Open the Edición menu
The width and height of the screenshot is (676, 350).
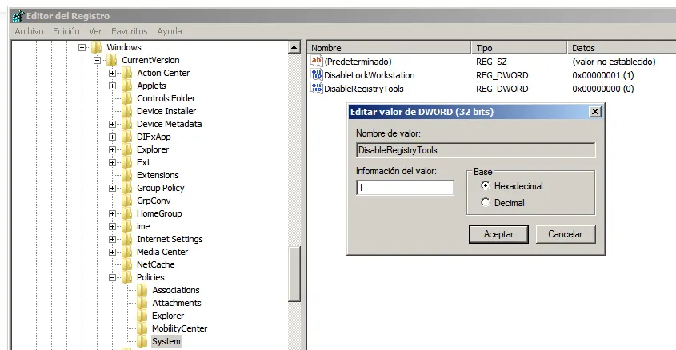66,31
